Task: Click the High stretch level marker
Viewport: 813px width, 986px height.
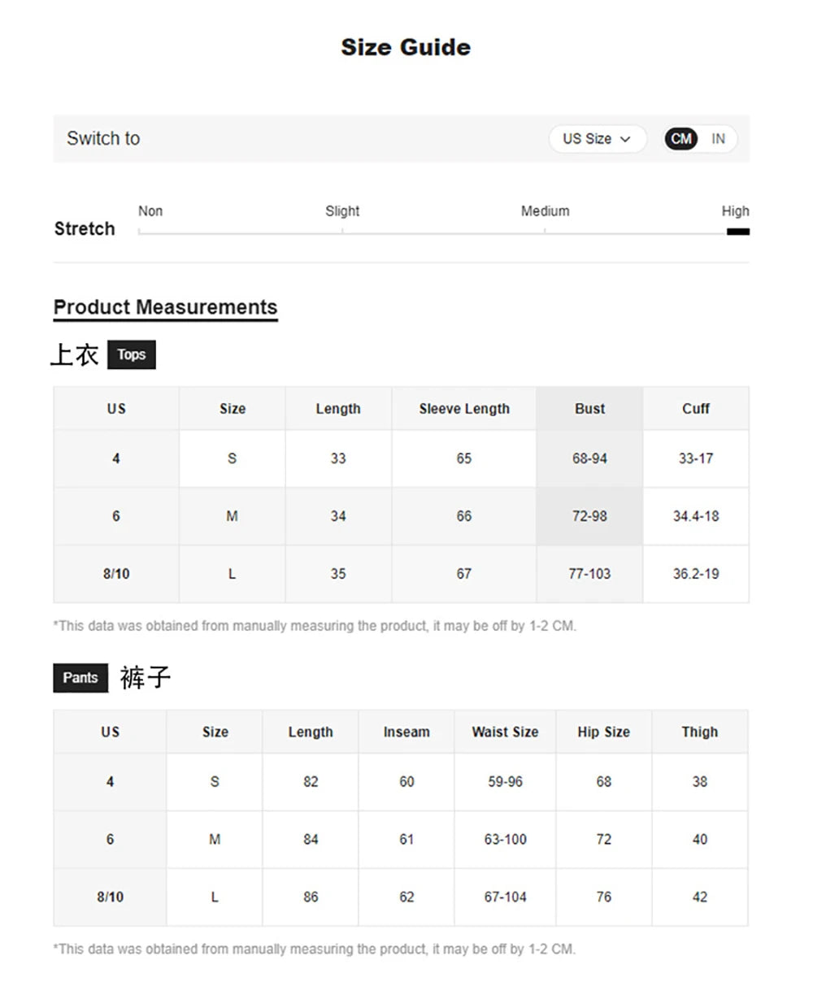Action: click(737, 232)
